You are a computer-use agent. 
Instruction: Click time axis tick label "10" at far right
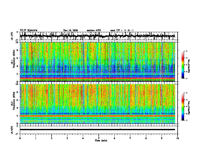tap(178, 138)
